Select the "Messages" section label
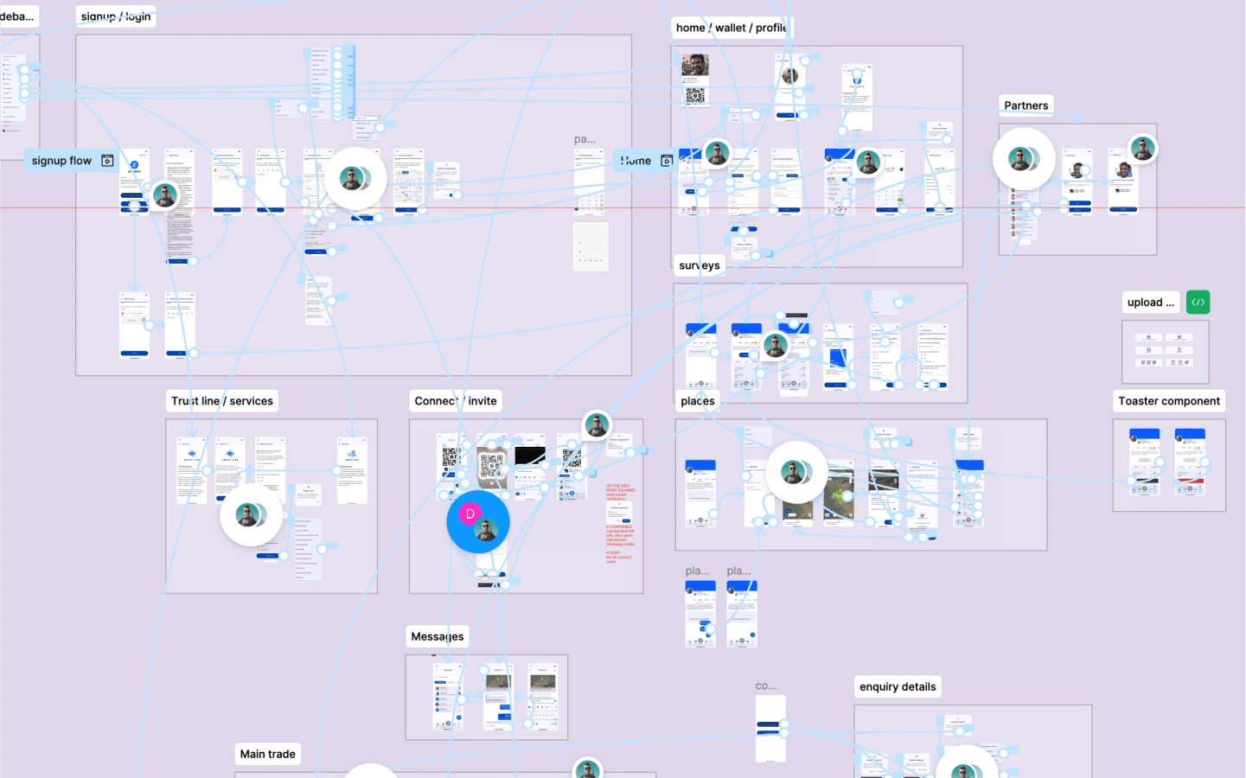 pos(438,636)
